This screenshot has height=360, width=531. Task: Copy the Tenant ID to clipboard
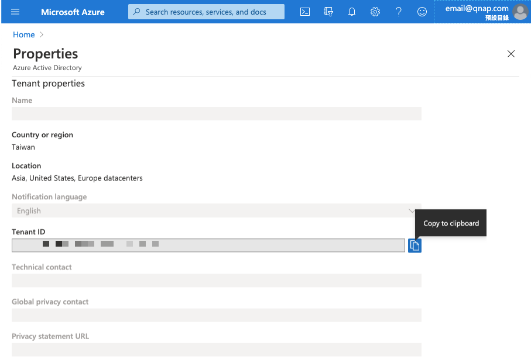pos(414,245)
